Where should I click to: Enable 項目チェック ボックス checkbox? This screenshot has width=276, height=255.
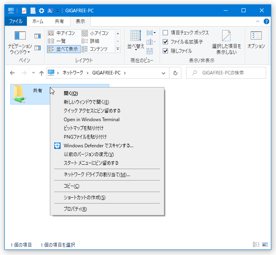click(165, 33)
